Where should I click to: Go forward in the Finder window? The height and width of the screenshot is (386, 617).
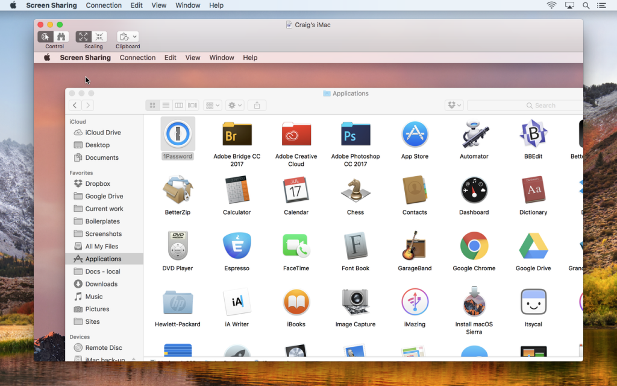coord(88,105)
